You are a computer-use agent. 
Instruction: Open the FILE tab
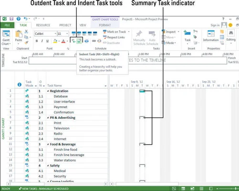(x=7, y=25)
